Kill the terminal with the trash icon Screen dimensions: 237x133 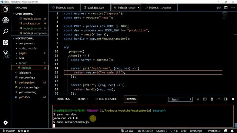click(212, 99)
